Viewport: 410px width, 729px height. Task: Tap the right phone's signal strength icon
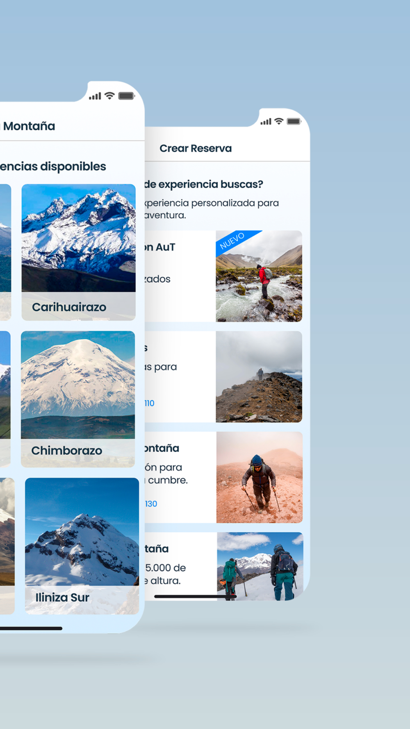266,122
